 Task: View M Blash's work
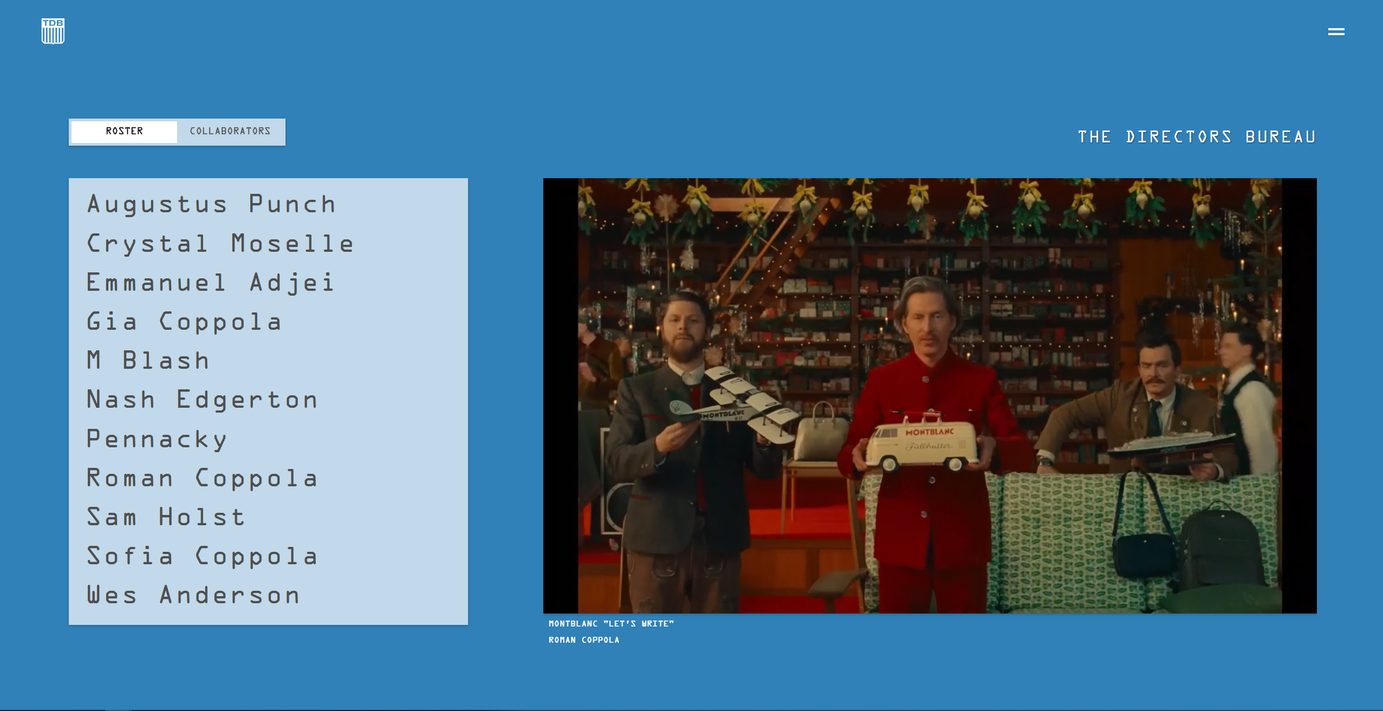pos(148,361)
